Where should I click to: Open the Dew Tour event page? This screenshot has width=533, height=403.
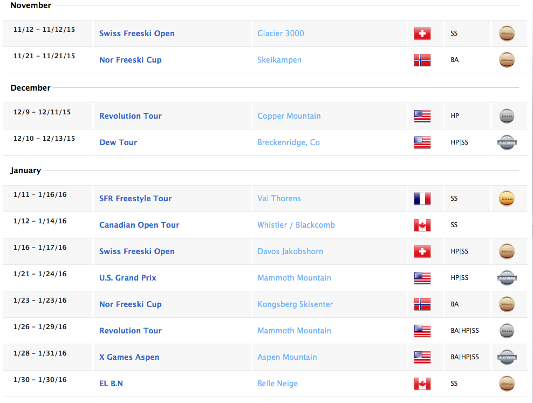118,142
